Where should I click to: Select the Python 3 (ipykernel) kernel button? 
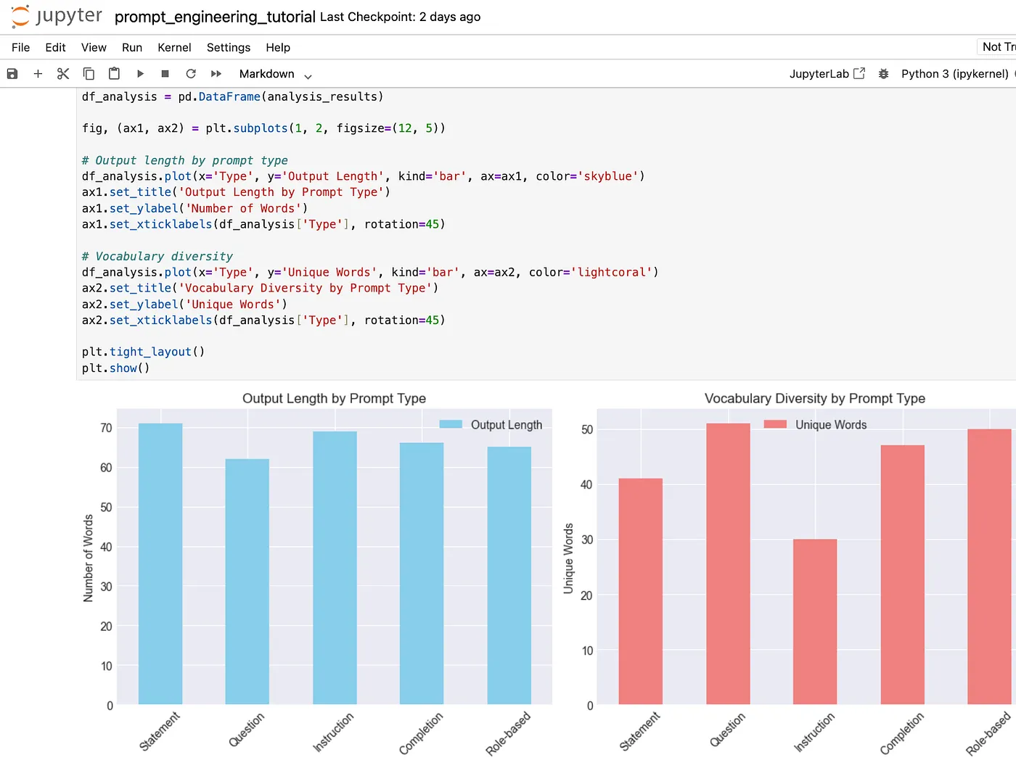pos(955,74)
